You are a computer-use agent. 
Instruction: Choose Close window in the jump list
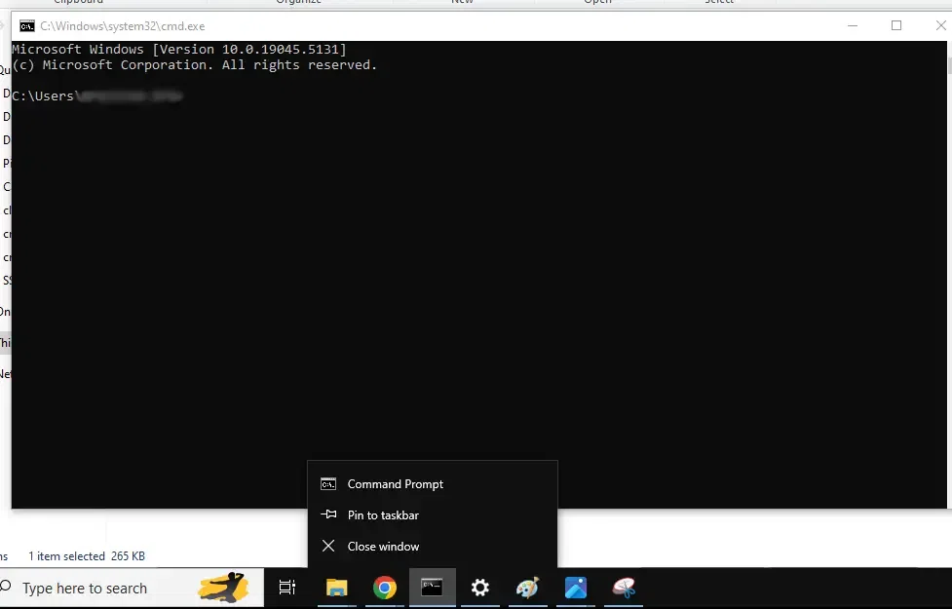433,547
